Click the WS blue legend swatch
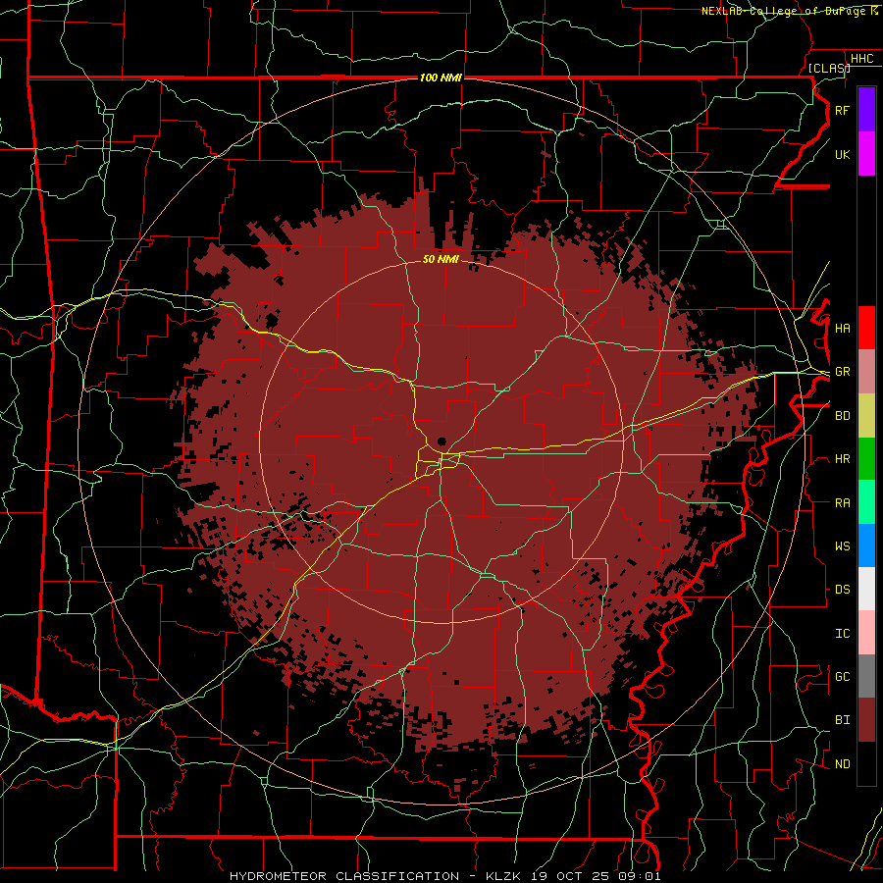 click(866, 545)
